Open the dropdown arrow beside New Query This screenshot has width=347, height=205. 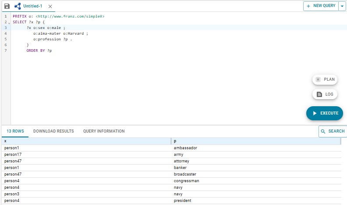coord(342,6)
